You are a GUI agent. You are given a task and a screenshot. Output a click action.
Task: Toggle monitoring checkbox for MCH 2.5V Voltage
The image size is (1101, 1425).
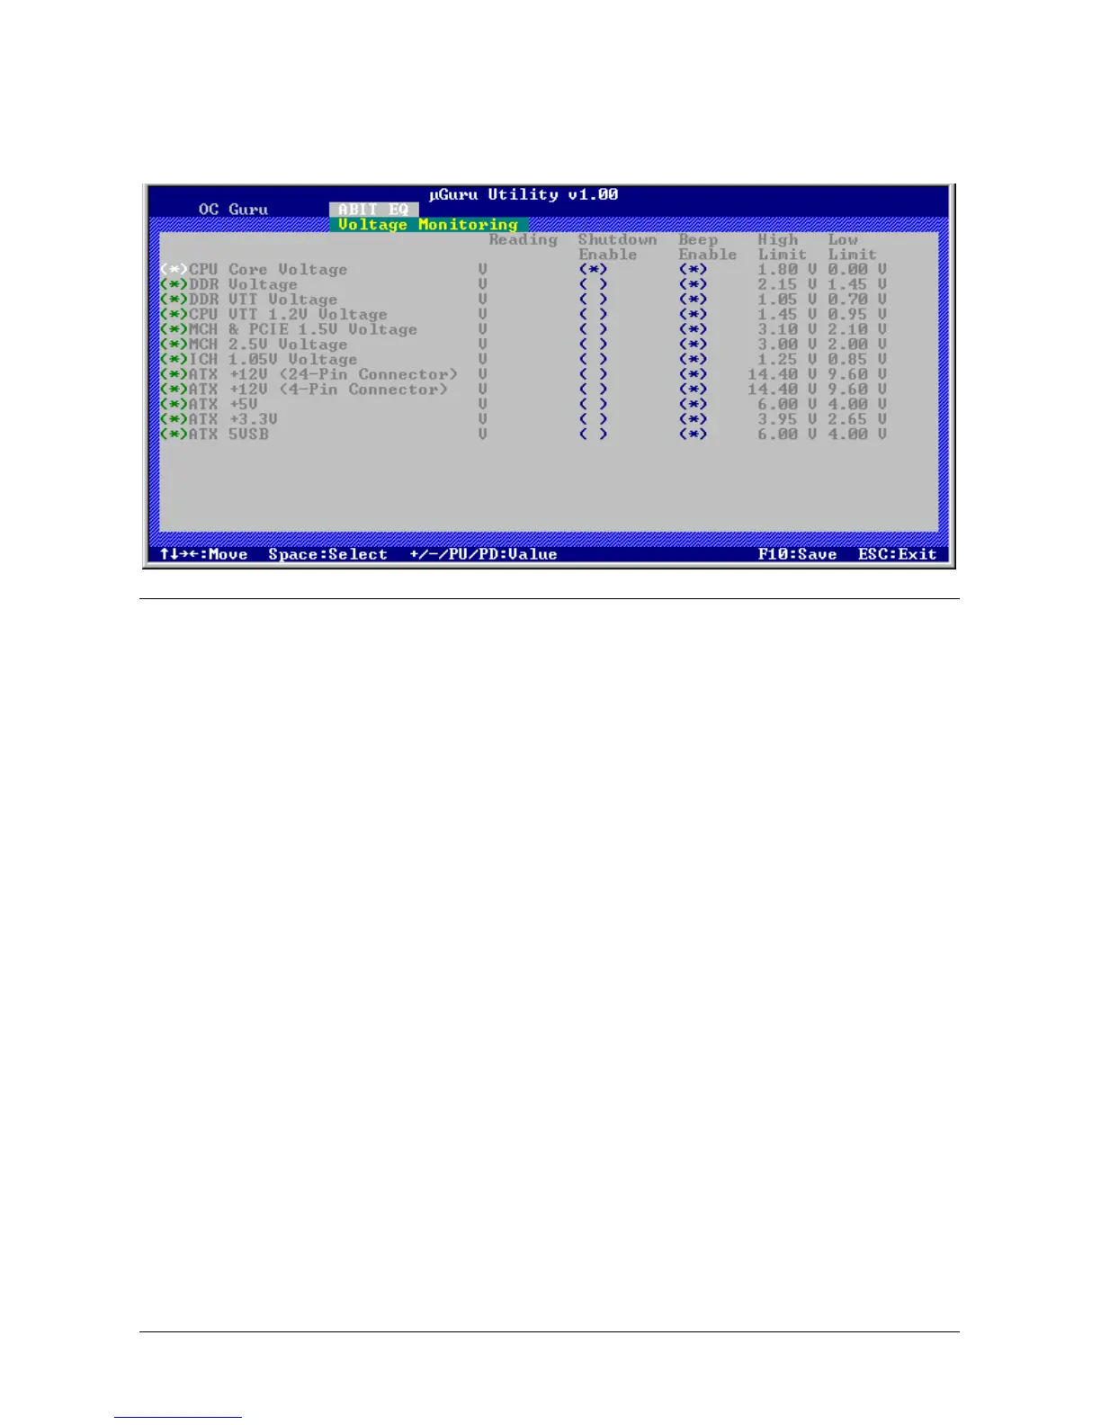tap(174, 345)
